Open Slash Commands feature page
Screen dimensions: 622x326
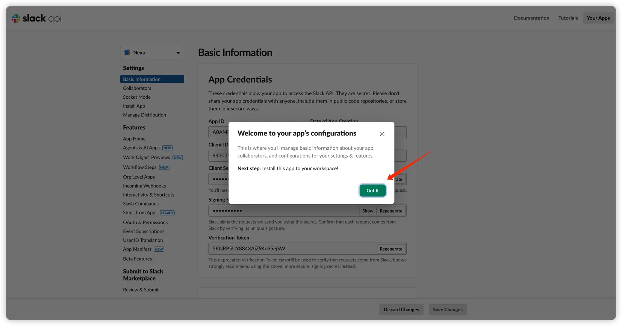[x=141, y=204]
